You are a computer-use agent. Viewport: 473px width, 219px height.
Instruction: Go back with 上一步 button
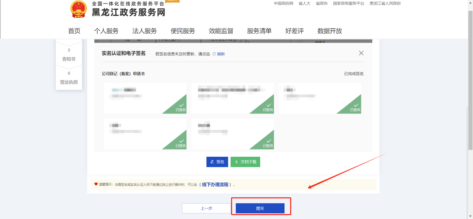[206, 208]
